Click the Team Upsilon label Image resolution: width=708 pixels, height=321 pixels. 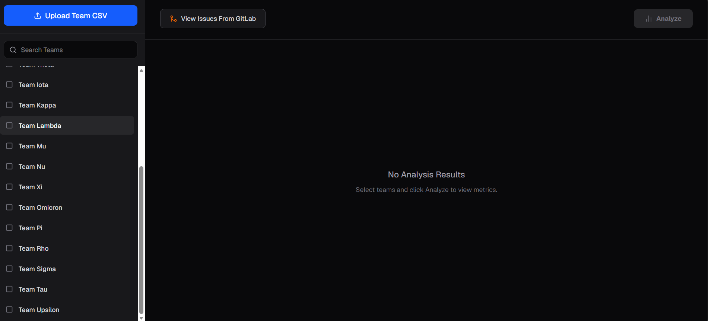(x=39, y=310)
